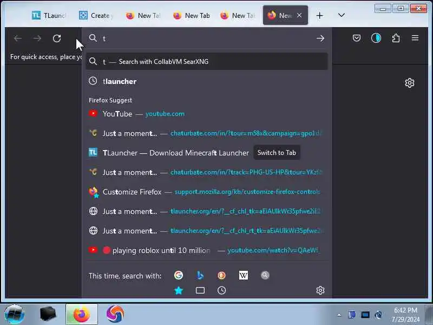
Task: Close the active New Tab
Action: click(299, 16)
